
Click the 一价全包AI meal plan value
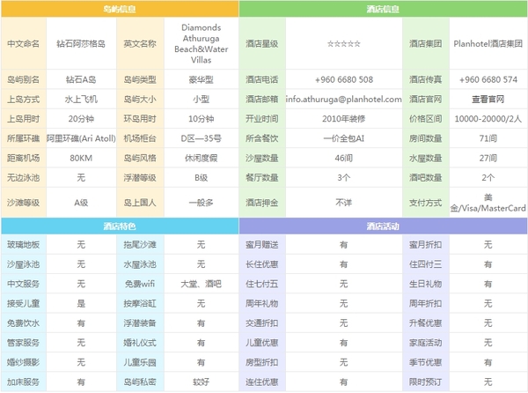tap(344, 138)
